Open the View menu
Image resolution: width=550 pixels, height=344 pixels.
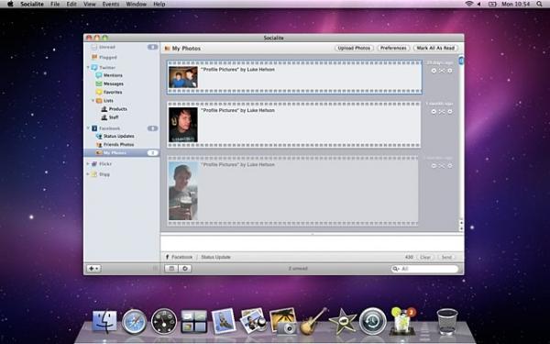[x=90, y=5]
